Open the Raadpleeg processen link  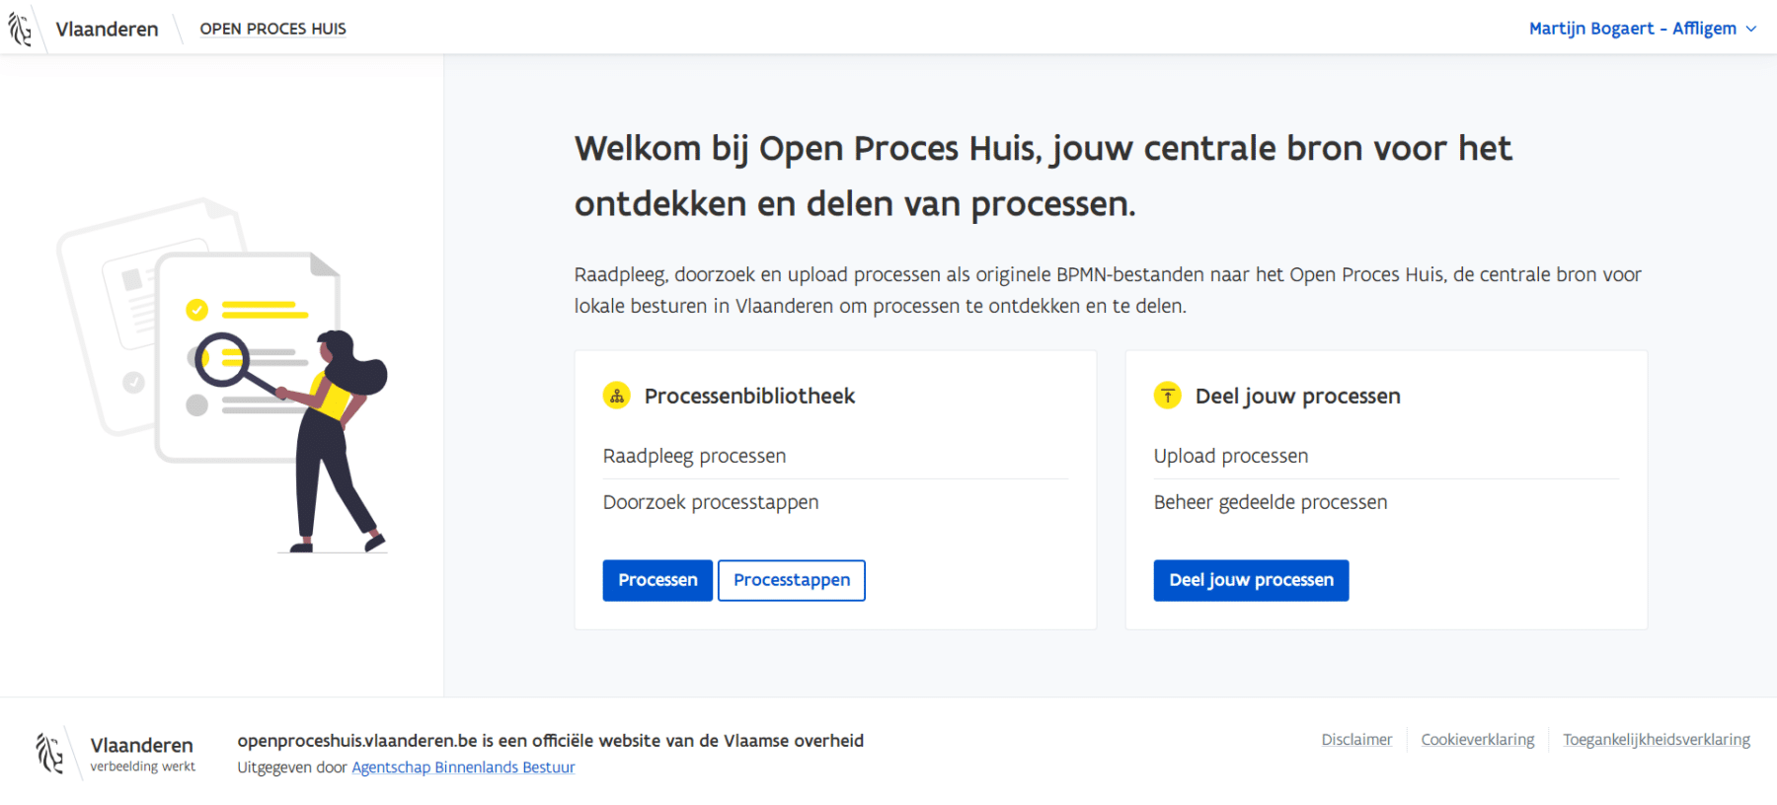pos(694,456)
